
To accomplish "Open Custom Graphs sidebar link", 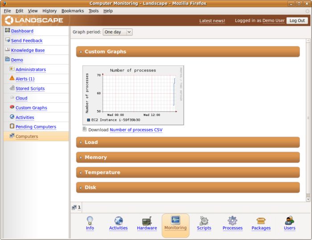I will pyautogui.click(x=32, y=108).
